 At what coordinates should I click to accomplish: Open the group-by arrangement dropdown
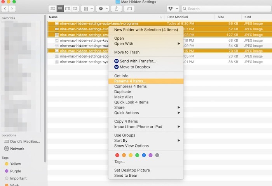point(88,9)
